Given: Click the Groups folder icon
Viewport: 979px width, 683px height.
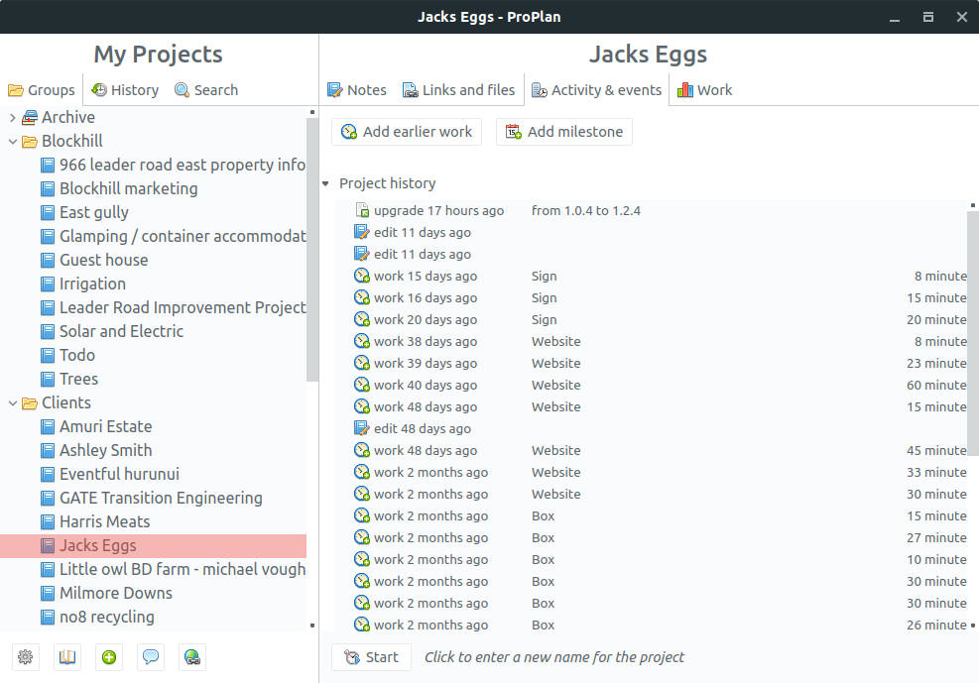Looking at the screenshot, I should tap(18, 89).
